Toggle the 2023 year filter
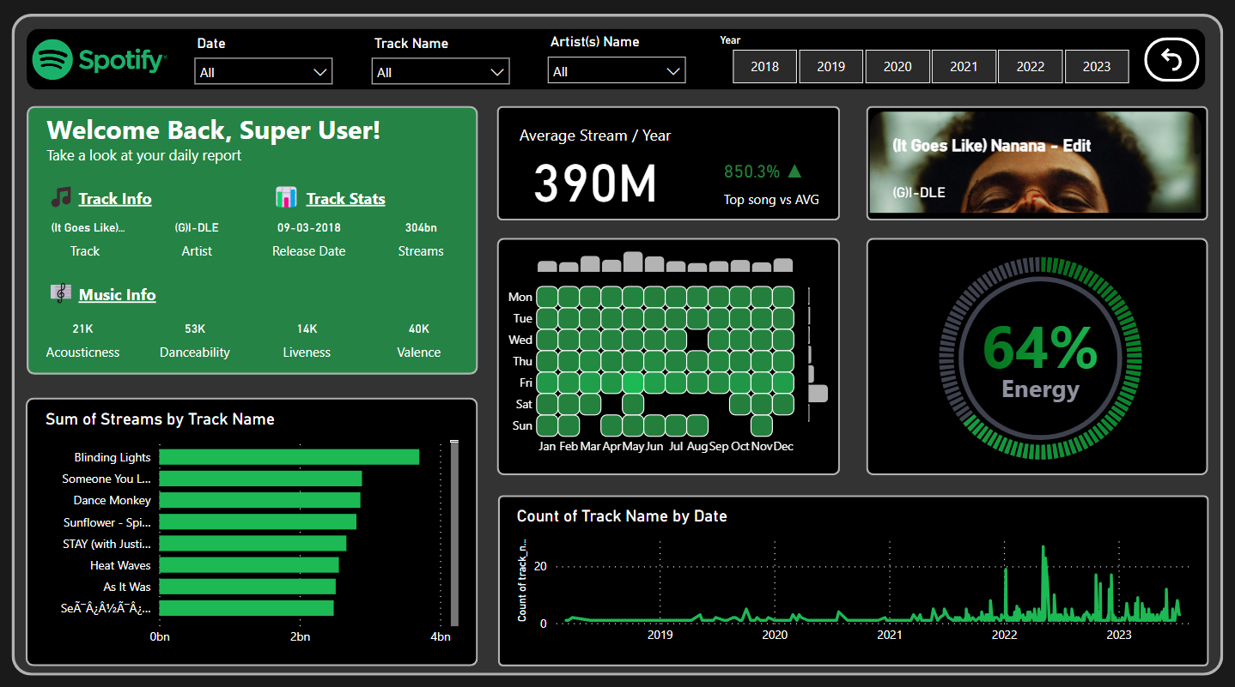Screen dimensions: 1235x687 tap(1097, 66)
